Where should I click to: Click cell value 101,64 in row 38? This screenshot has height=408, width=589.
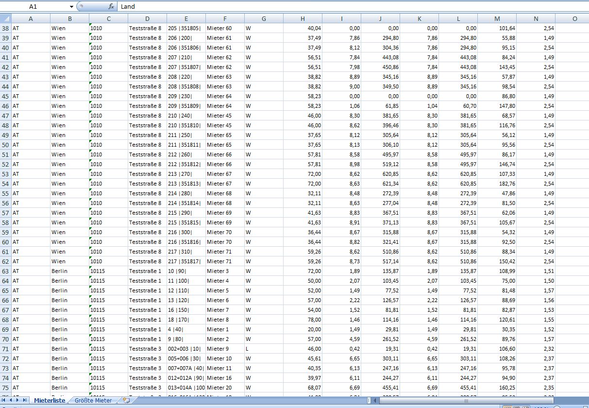[497, 28]
